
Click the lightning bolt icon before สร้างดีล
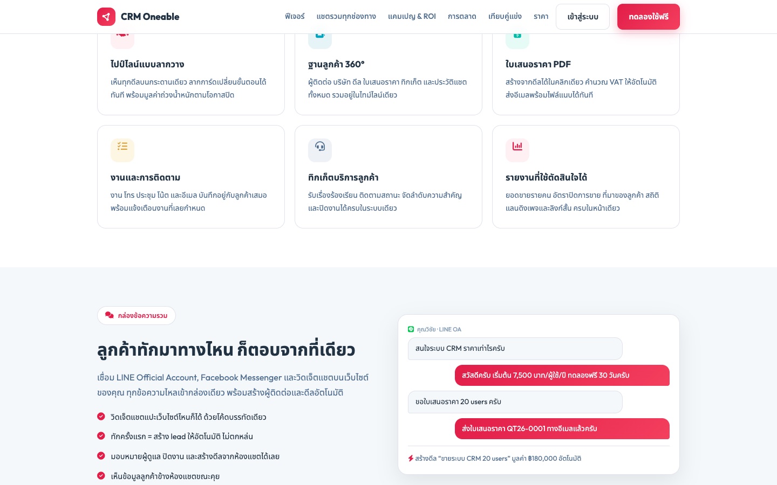tap(411, 459)
